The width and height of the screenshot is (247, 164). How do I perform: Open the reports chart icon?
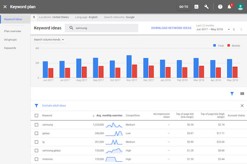[196, 7]
